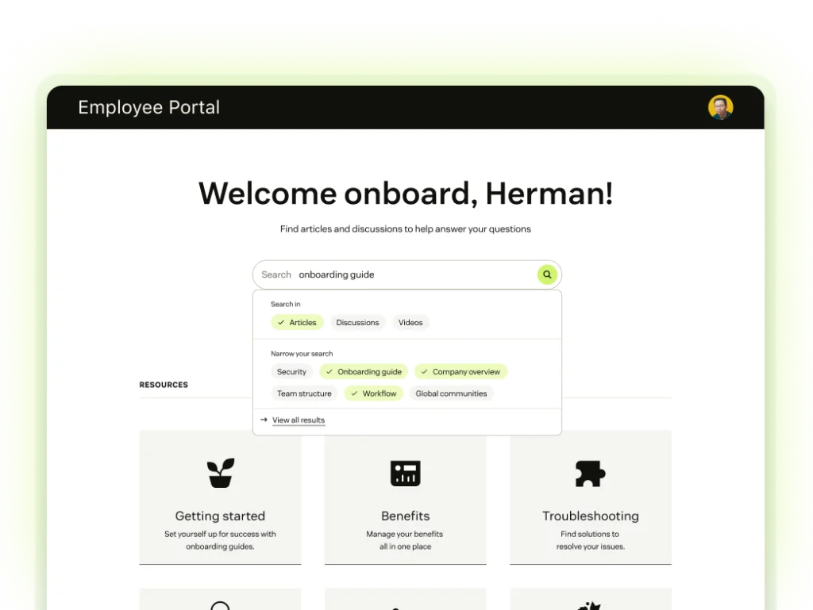Open the Benefits resource card title

coord(405,516)
